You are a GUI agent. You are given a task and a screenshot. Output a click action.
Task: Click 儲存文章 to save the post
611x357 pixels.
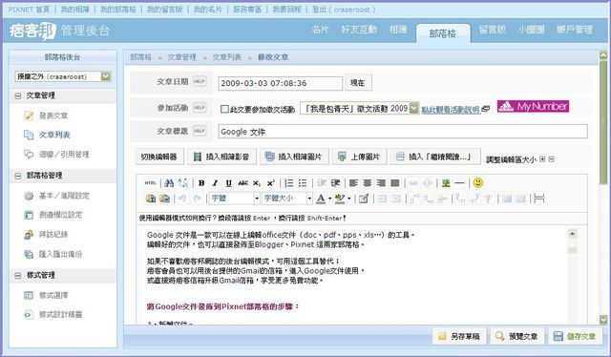pyautogui.click(x=575, y=336)
